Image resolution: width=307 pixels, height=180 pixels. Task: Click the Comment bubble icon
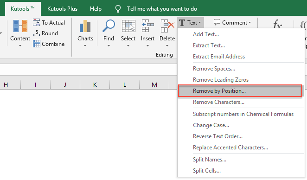click(217, 22)
